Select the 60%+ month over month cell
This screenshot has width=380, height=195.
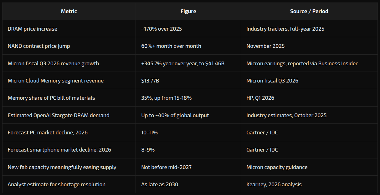188,46
